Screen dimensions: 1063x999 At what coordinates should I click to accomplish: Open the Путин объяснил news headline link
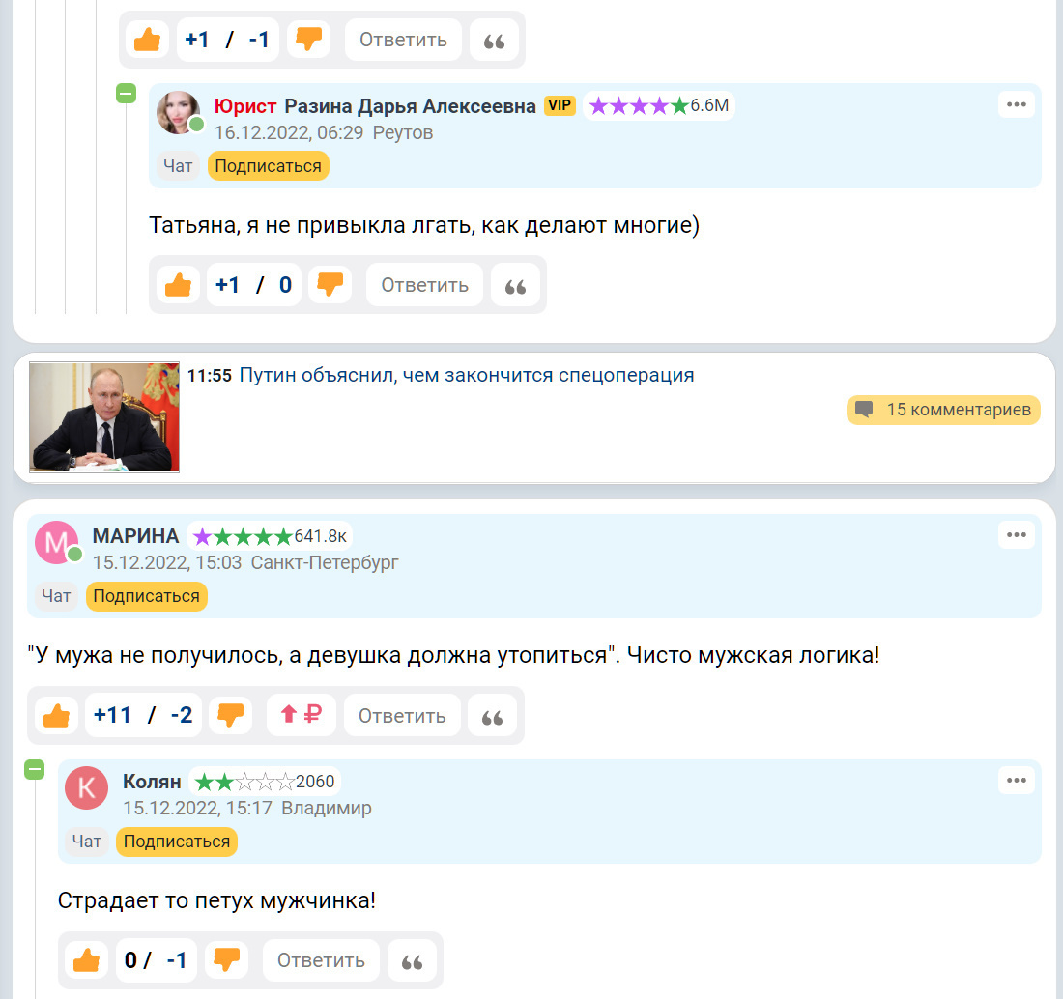(467, 375)
